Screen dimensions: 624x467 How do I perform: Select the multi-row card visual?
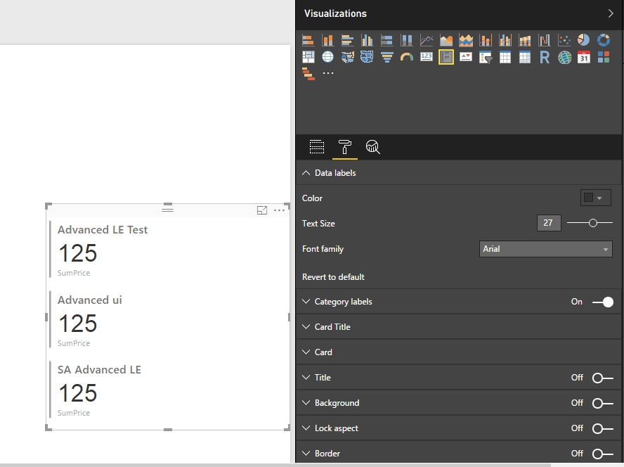tap(446, 58)
